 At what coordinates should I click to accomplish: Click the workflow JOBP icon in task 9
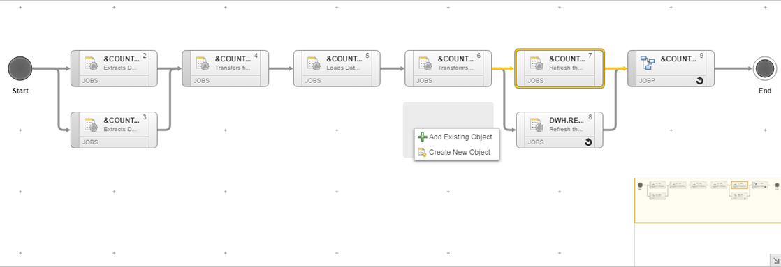pos(648,63)
